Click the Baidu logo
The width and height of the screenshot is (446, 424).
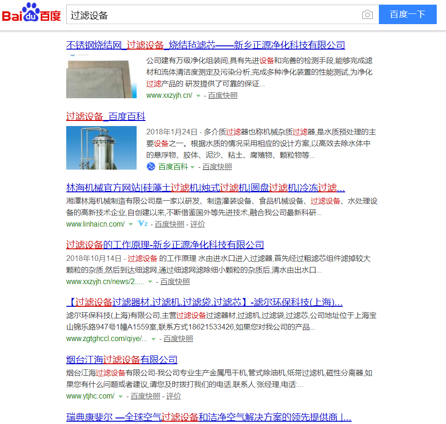(31, 13)
